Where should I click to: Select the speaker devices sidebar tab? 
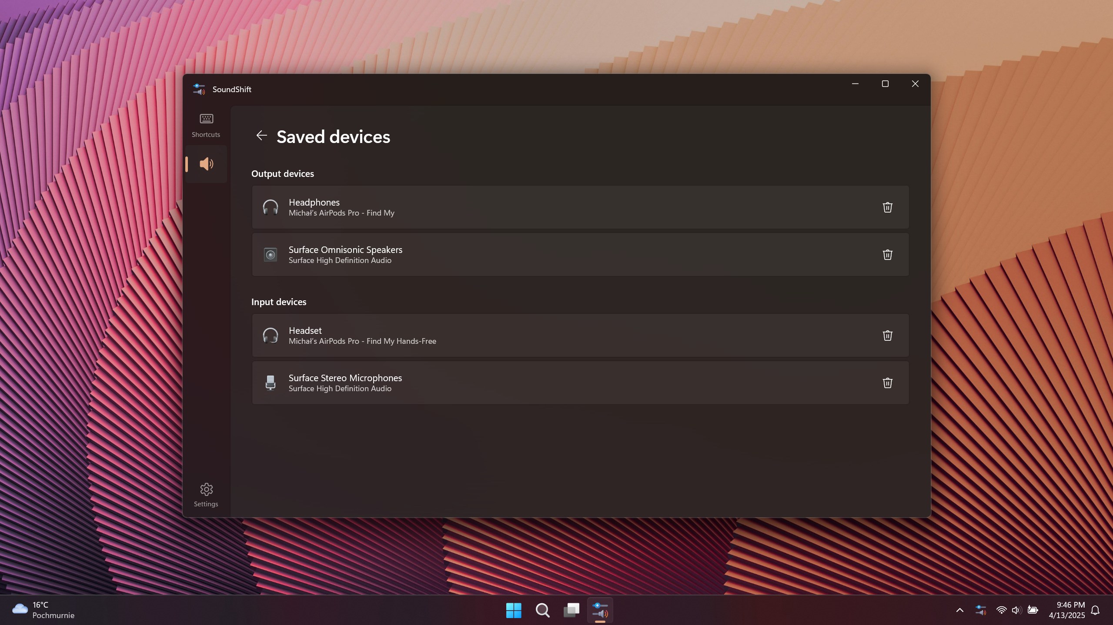pos(206,164)
